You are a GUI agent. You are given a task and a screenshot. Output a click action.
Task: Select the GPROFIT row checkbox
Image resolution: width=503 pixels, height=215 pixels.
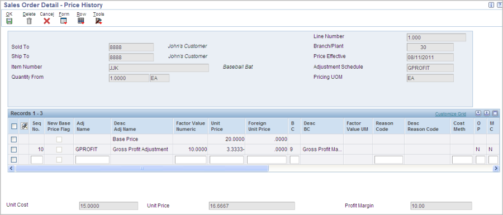[14, 150]
